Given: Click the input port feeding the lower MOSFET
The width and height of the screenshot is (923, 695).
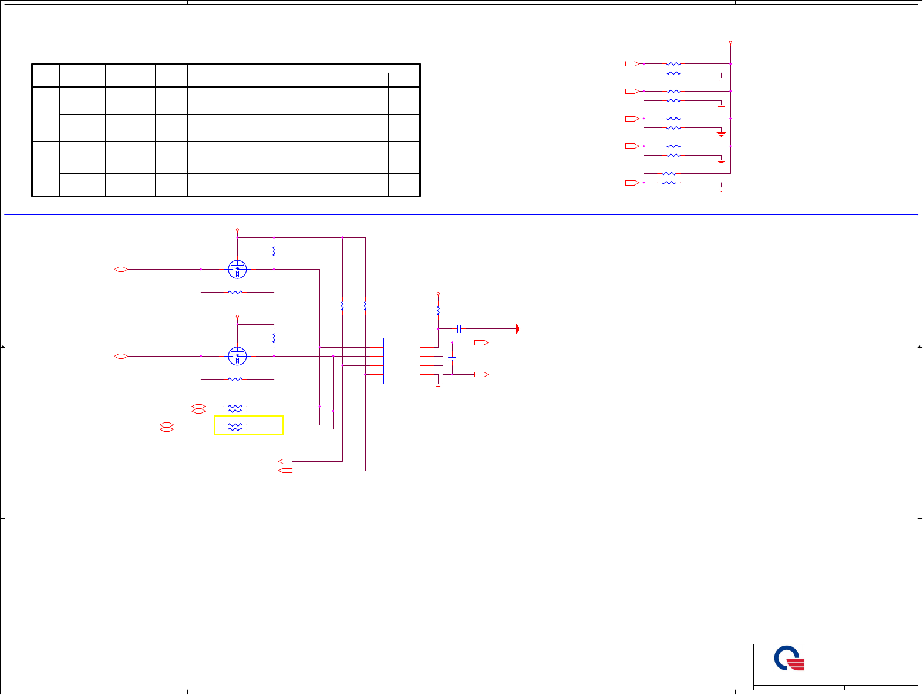Looking at the screenshot, I should click(121, 356).
